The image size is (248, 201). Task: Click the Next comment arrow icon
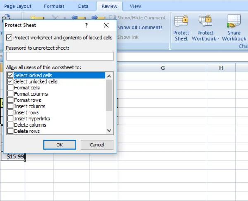click(98, 17)
